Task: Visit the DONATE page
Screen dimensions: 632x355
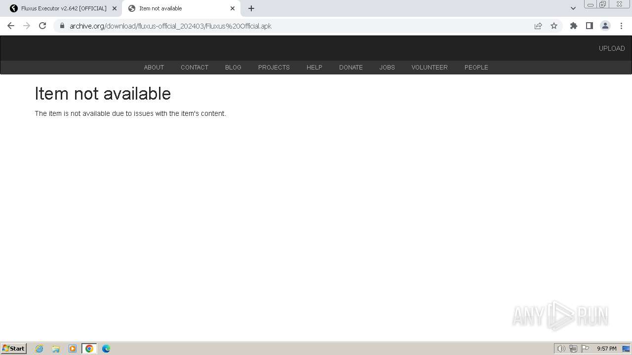Action: pos(351,68)
